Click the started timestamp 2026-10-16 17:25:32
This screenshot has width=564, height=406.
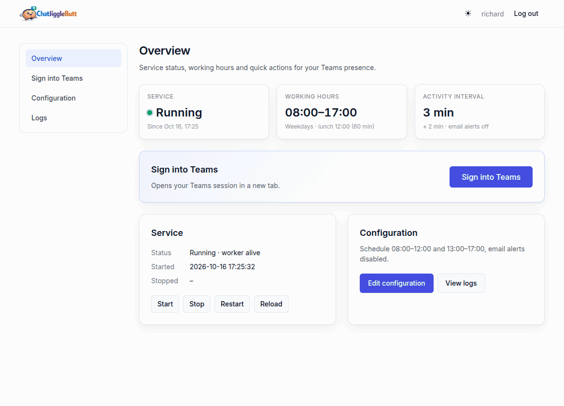click(x=222, y=267)
